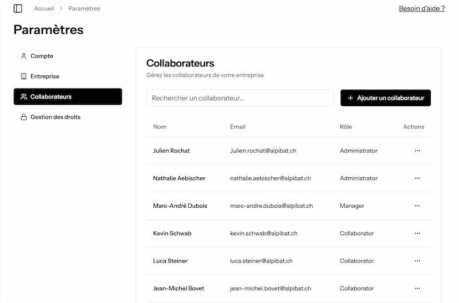
Task: Focus the Rechercher un collaborateur field
Action: [239, 98]
